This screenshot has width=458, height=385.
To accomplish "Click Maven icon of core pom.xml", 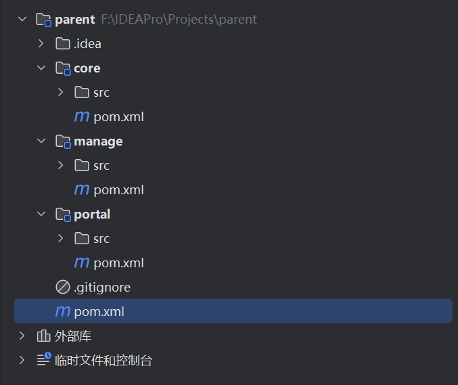I will coord(82,116).
